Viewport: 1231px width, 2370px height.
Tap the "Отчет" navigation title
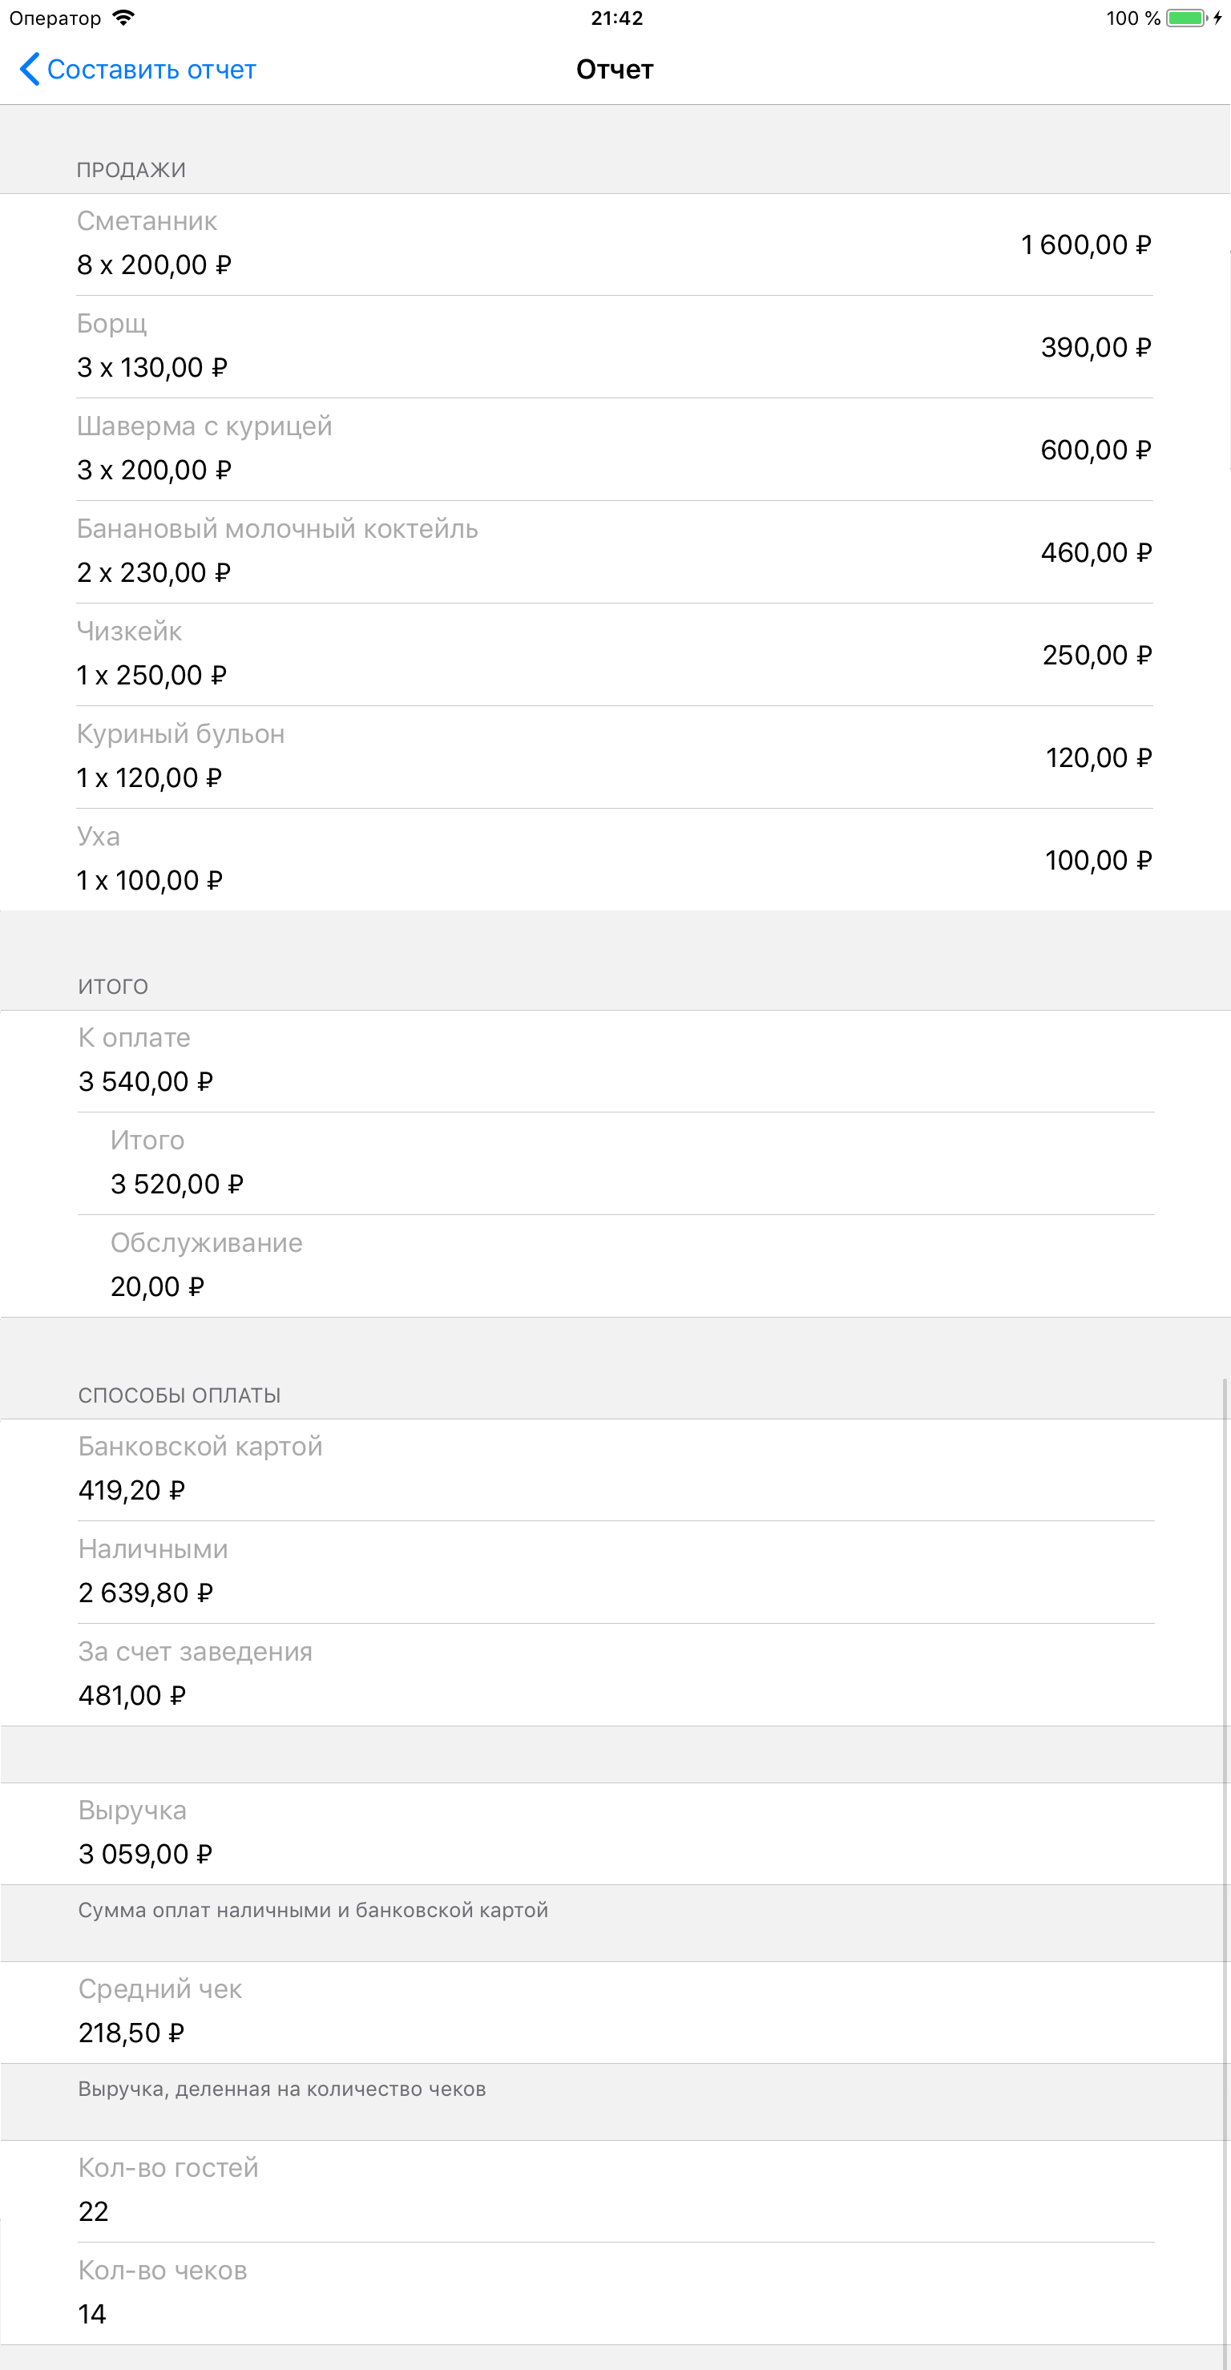click(615, 70)
